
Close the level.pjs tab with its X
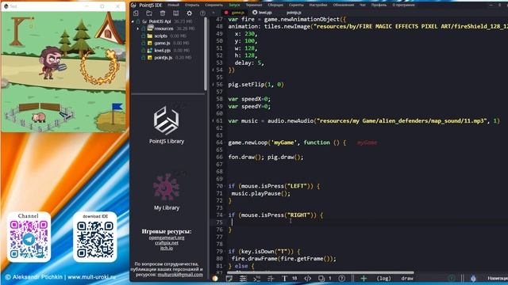tap(255, 13)
